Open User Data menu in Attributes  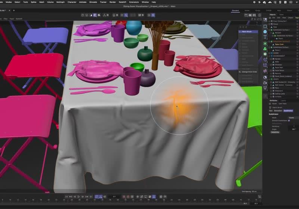tap(283, 104)
